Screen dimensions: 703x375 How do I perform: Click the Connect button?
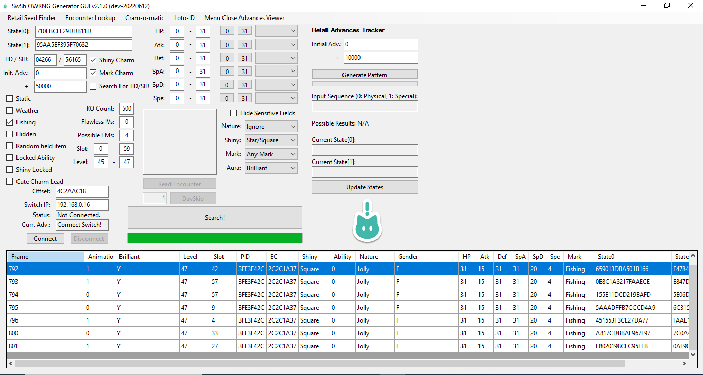[x=45, y=239]
